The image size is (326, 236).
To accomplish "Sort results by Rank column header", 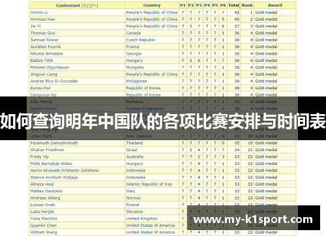I will coord(247,5).
